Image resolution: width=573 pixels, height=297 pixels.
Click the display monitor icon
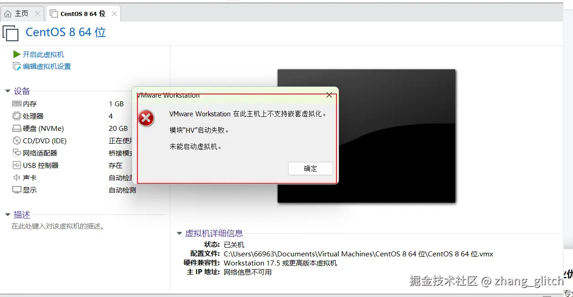(x=17, y=190)
